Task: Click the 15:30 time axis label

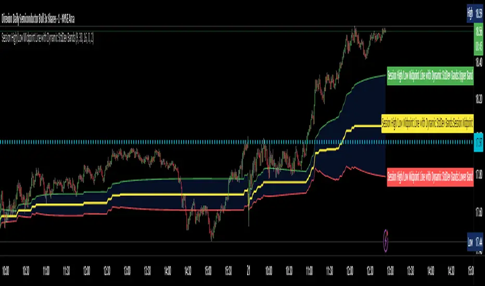Action: pyautogui.click(x=228, y=271)
